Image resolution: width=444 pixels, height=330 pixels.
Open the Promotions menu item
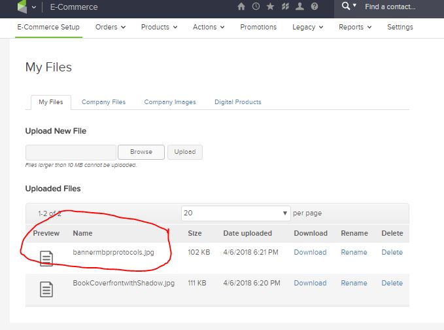[x=258, y=27]
